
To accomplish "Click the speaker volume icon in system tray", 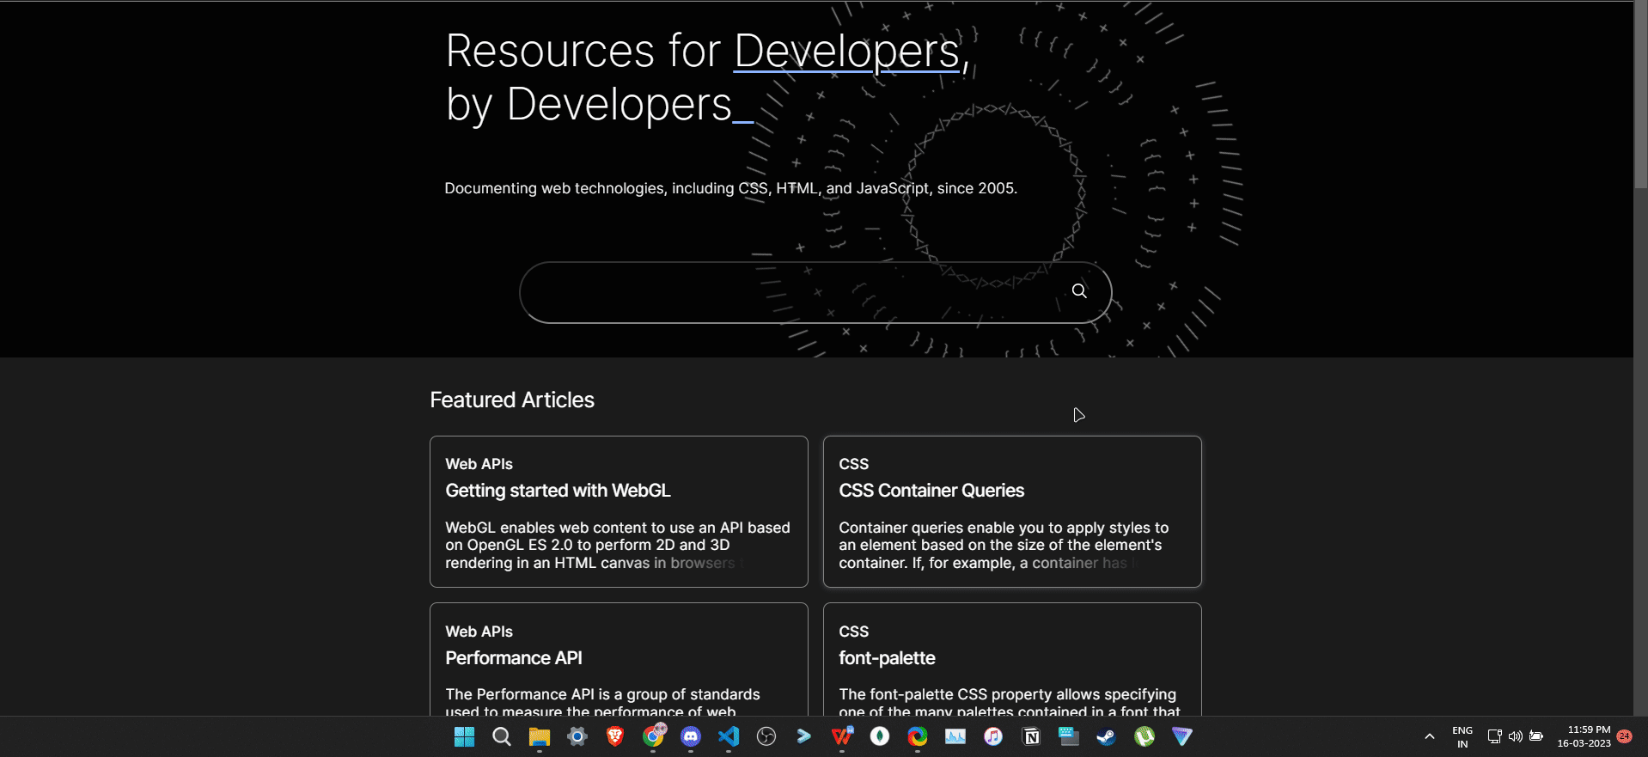I will tap(1516, 736).
